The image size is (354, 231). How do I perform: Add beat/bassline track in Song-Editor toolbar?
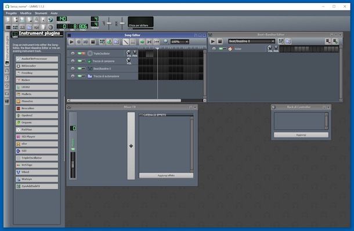point(102,42)
